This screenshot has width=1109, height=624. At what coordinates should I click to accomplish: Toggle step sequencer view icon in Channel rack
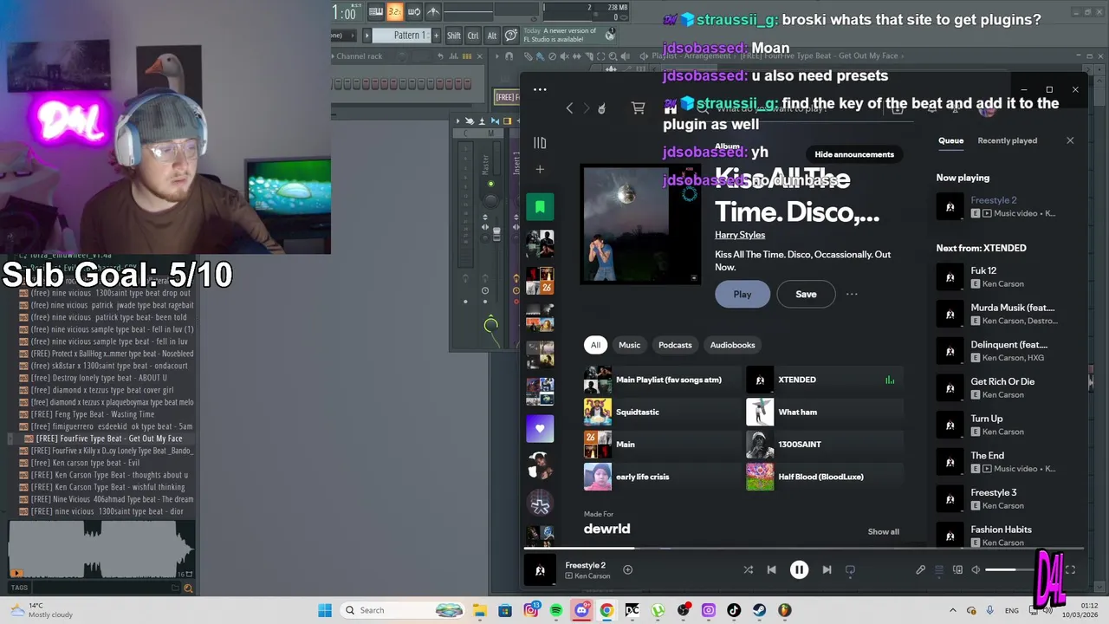click(466, 56)
